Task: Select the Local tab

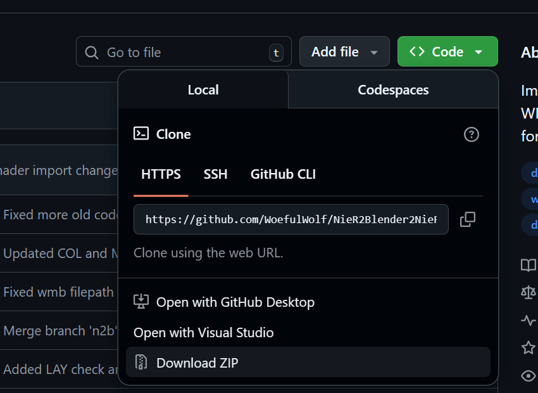Action: coord(203,90)
